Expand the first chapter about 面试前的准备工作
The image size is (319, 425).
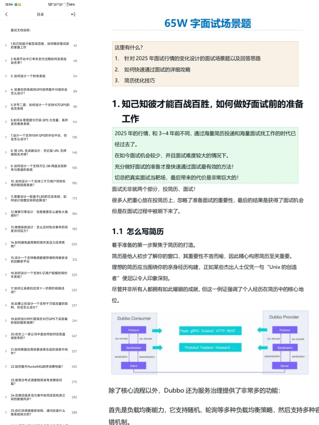point(6,45)
